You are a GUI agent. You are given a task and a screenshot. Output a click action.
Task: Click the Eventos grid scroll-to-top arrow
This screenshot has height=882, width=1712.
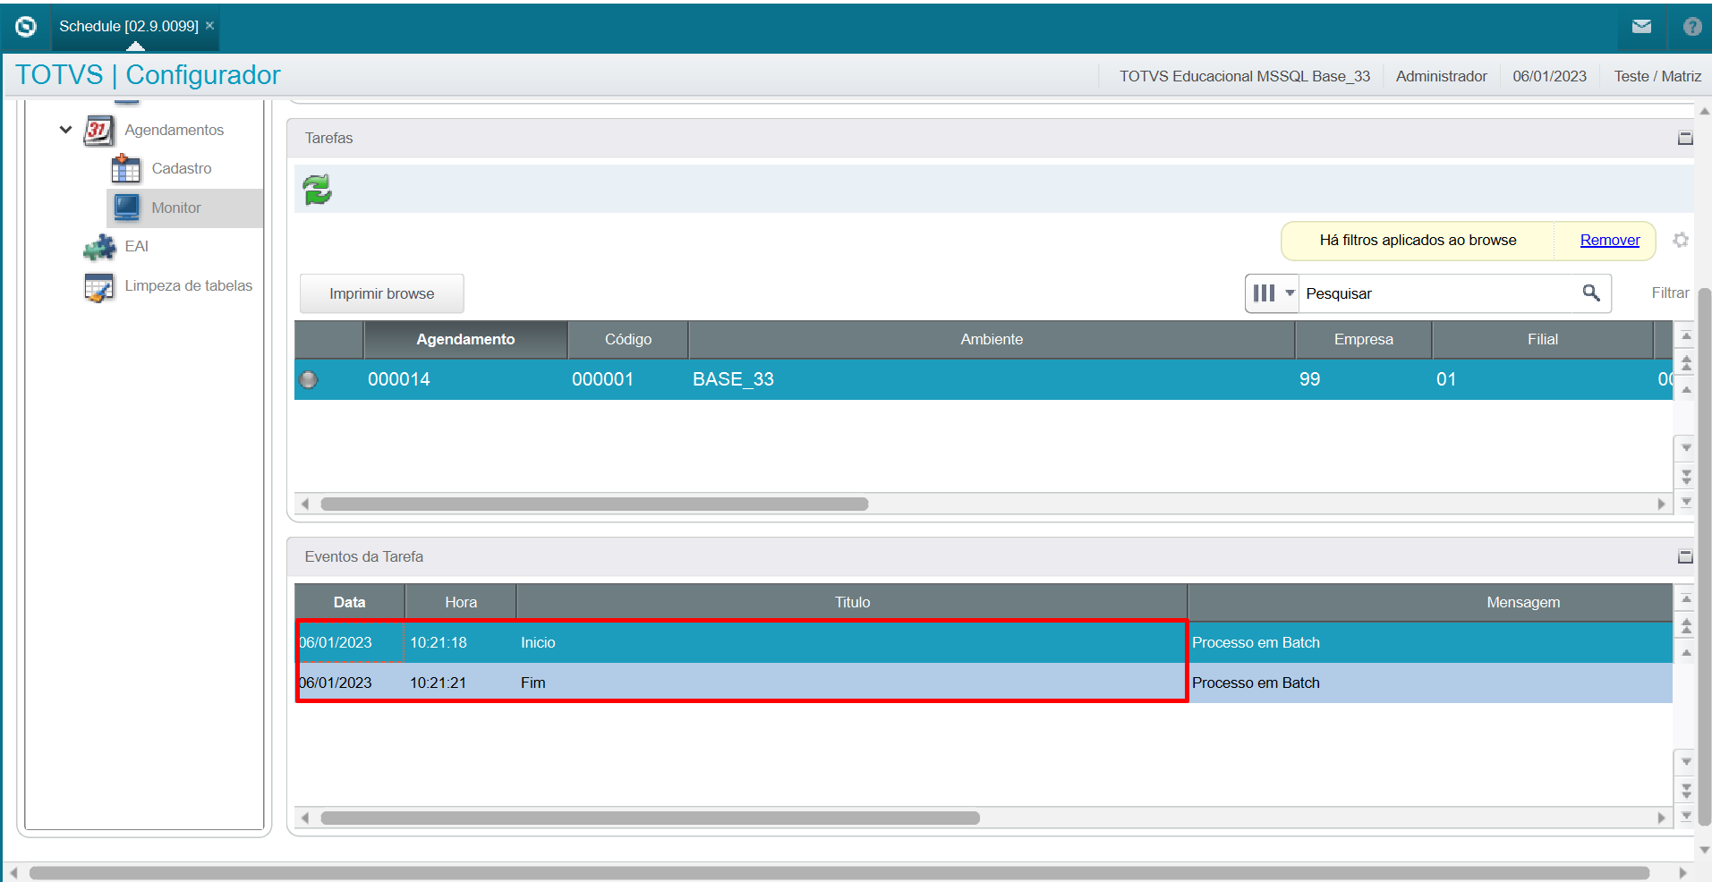[1686, 598]
